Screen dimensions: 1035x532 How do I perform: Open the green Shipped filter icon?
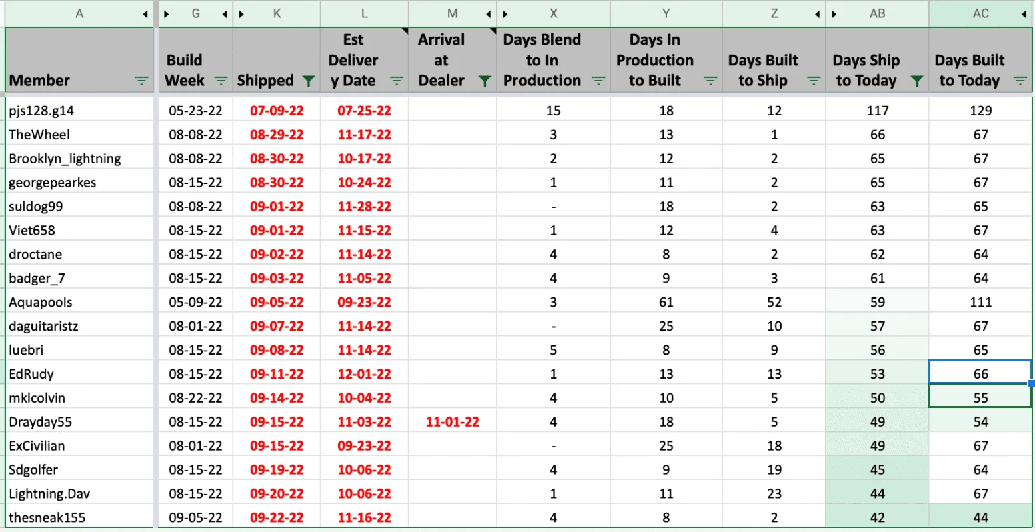click(x=308, y=81)
